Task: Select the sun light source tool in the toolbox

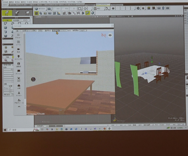Action: (x=6, y=47)
